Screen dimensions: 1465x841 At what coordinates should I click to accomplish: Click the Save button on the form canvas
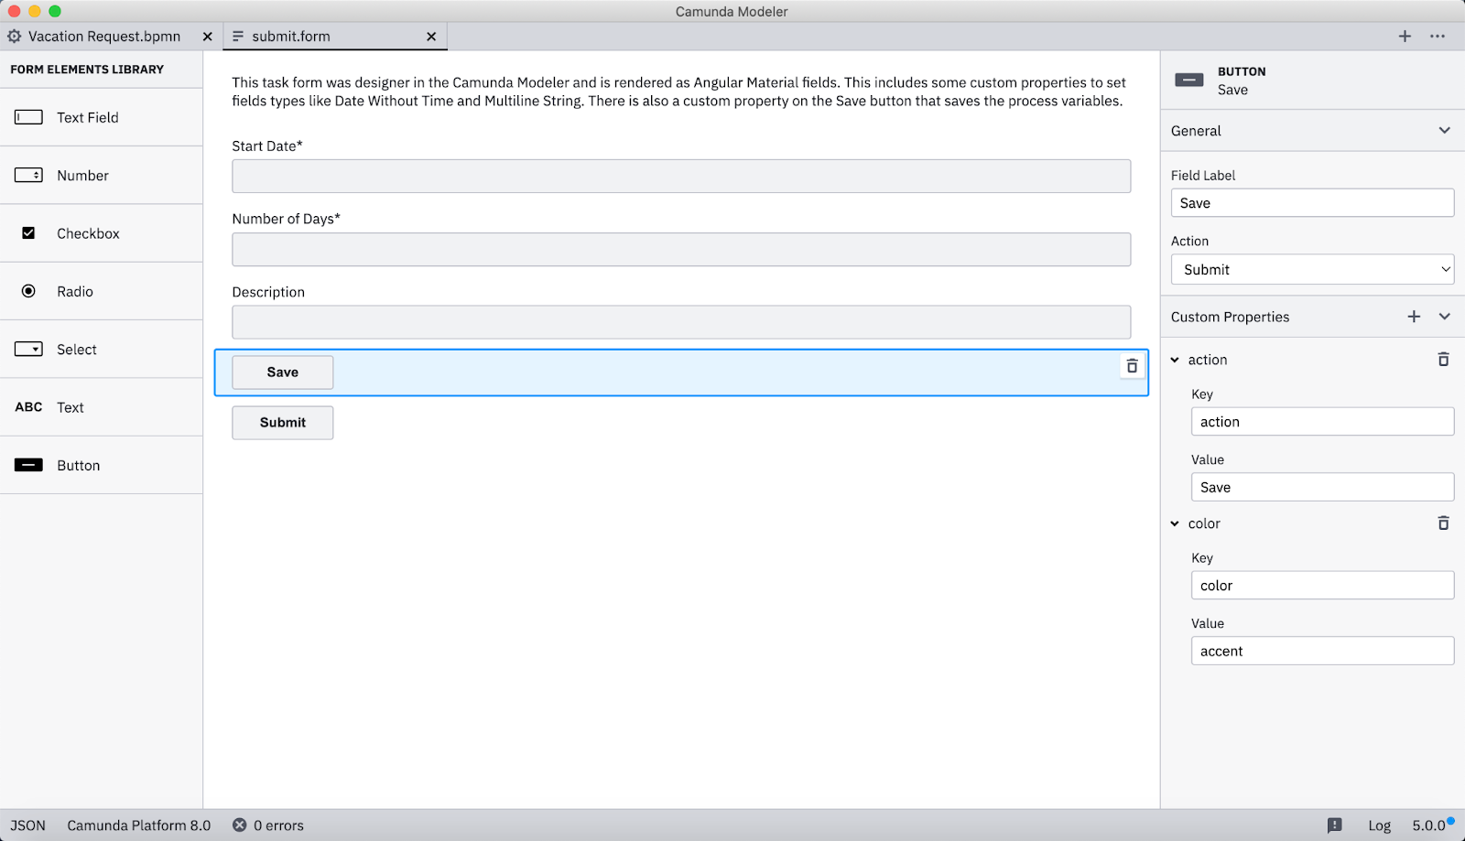(283, 372)
